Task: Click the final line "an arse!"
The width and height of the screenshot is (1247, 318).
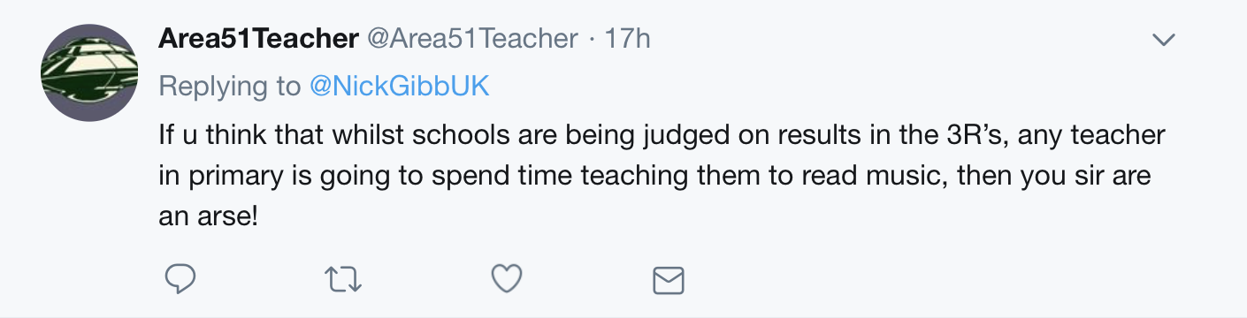Action: coord(209,216)
